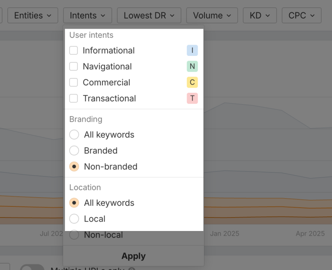
Task: Click the Informational 'I' intent badge
Action: (192, 50)
